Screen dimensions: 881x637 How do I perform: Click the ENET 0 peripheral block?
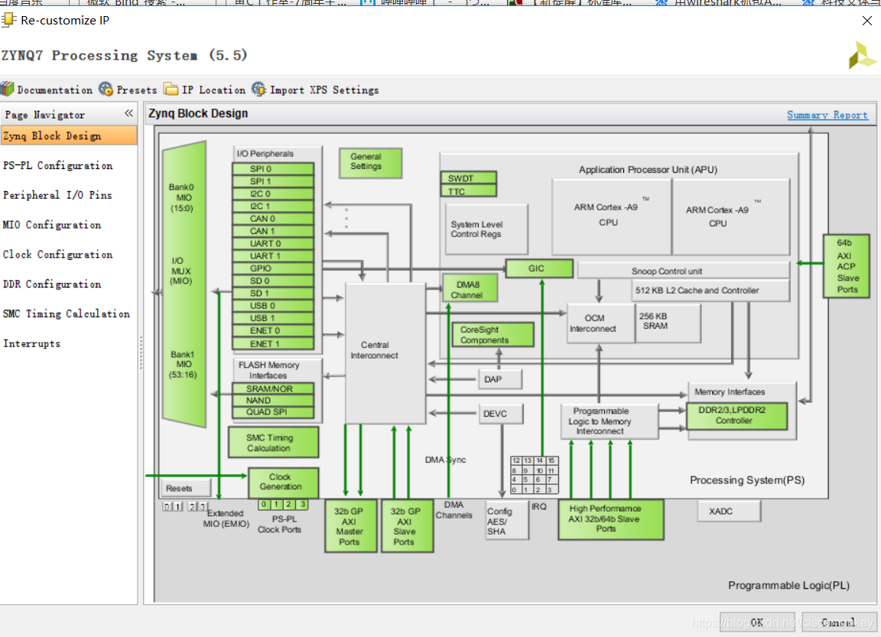click(x=273, y=330)
